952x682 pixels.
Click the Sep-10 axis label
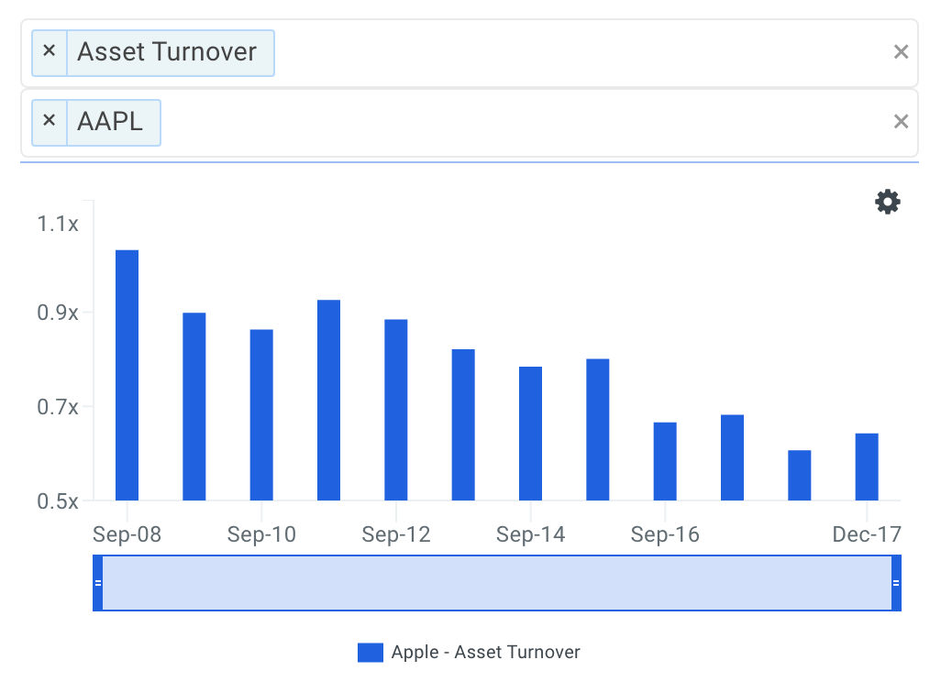click(261, 534)
